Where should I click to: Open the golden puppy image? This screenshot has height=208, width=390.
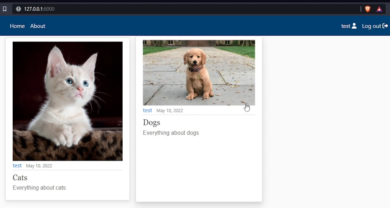coord(199,73)
